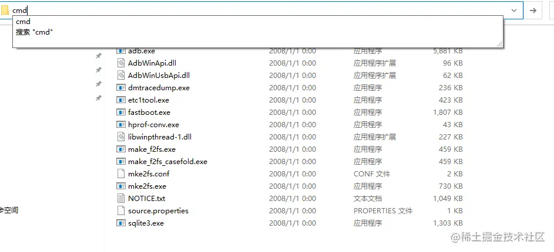554x252 pixels.
Task: Click the CONF 文件 type of mke2fs.conf
Action: pyautogui.click(x=372, y=173)
